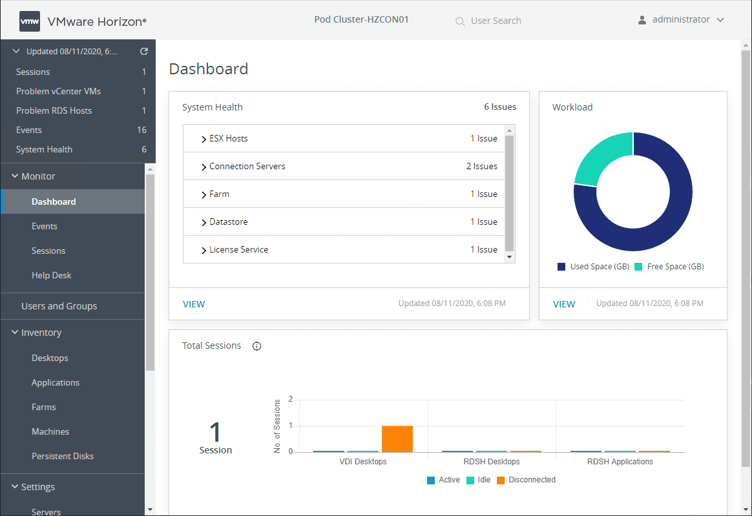Click the info icon beside Total Sessions
The image size is (752, 516).
point(256,346)
